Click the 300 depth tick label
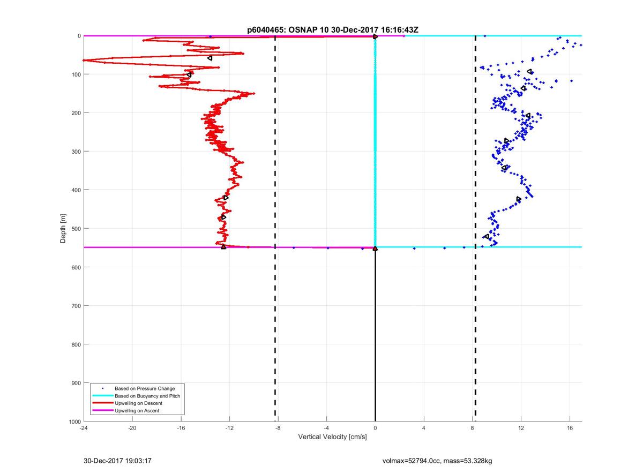This screenshot has width=643, height=474. (76, 152)
